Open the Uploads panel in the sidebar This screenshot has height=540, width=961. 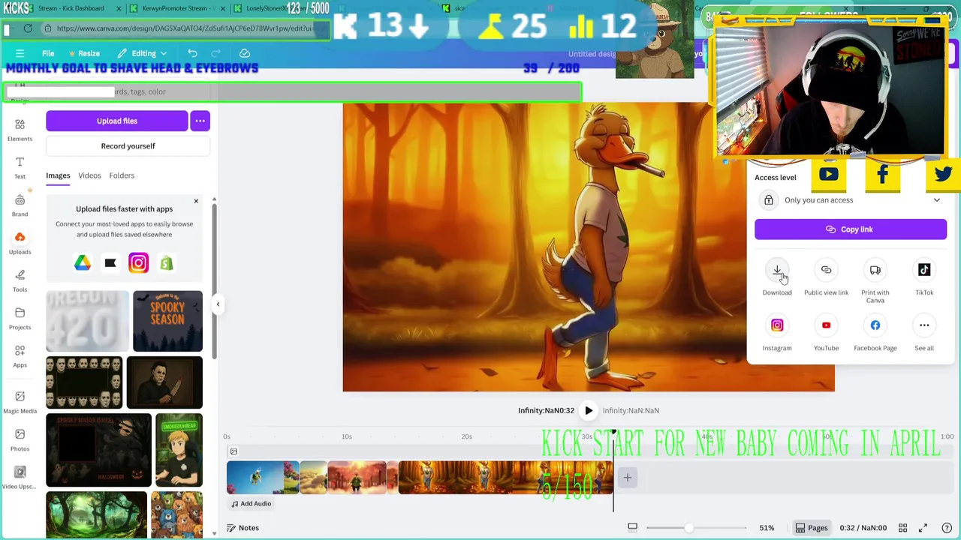[20, 242]
